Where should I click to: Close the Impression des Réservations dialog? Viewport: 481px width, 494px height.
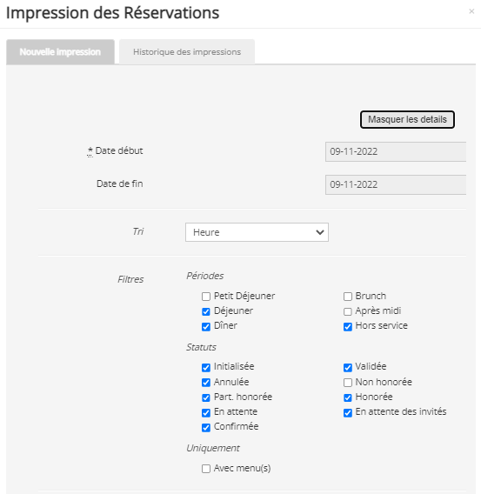click(x=471, y=11)
